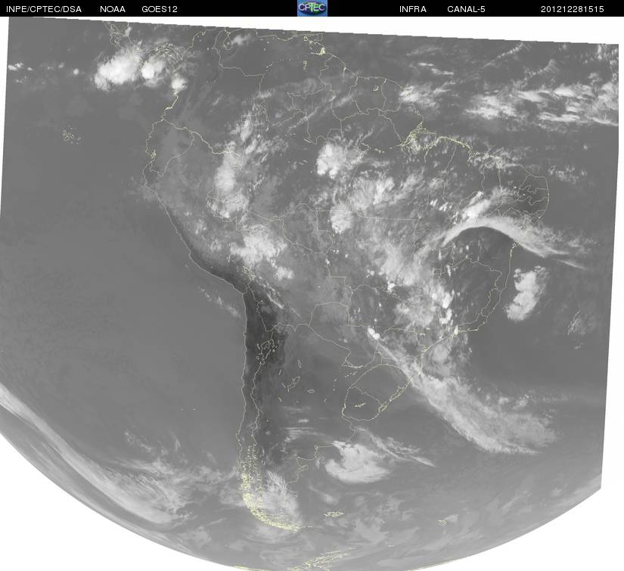
Task: Click the CANAL-5 channel label
Action: [466, 9]
